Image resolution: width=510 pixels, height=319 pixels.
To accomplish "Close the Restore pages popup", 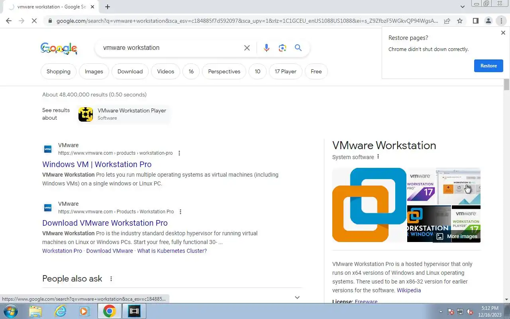I will 503,33.
